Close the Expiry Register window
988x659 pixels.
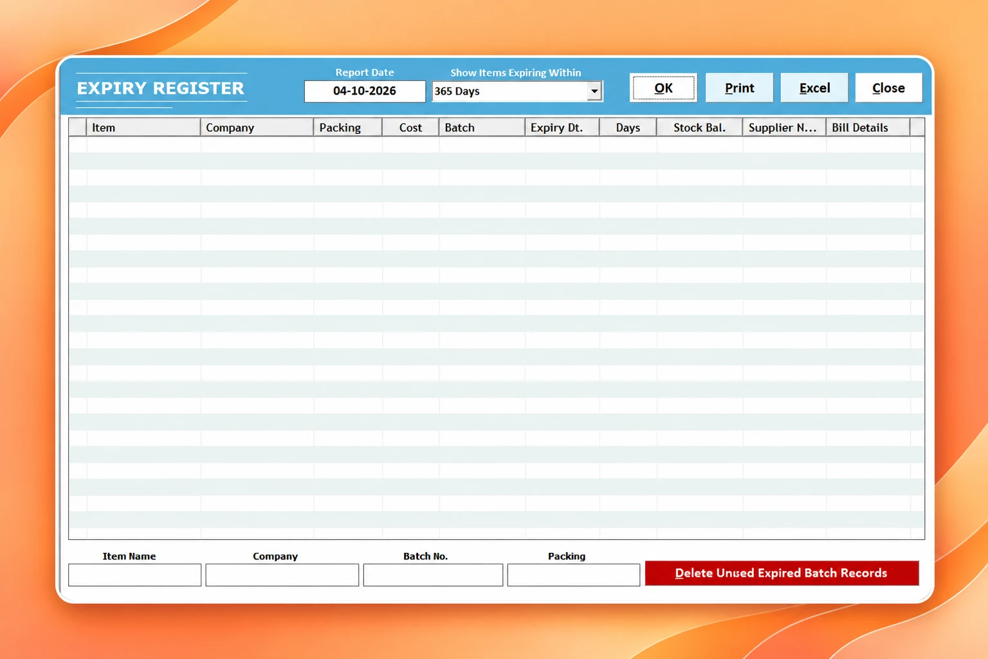[888, 88]
